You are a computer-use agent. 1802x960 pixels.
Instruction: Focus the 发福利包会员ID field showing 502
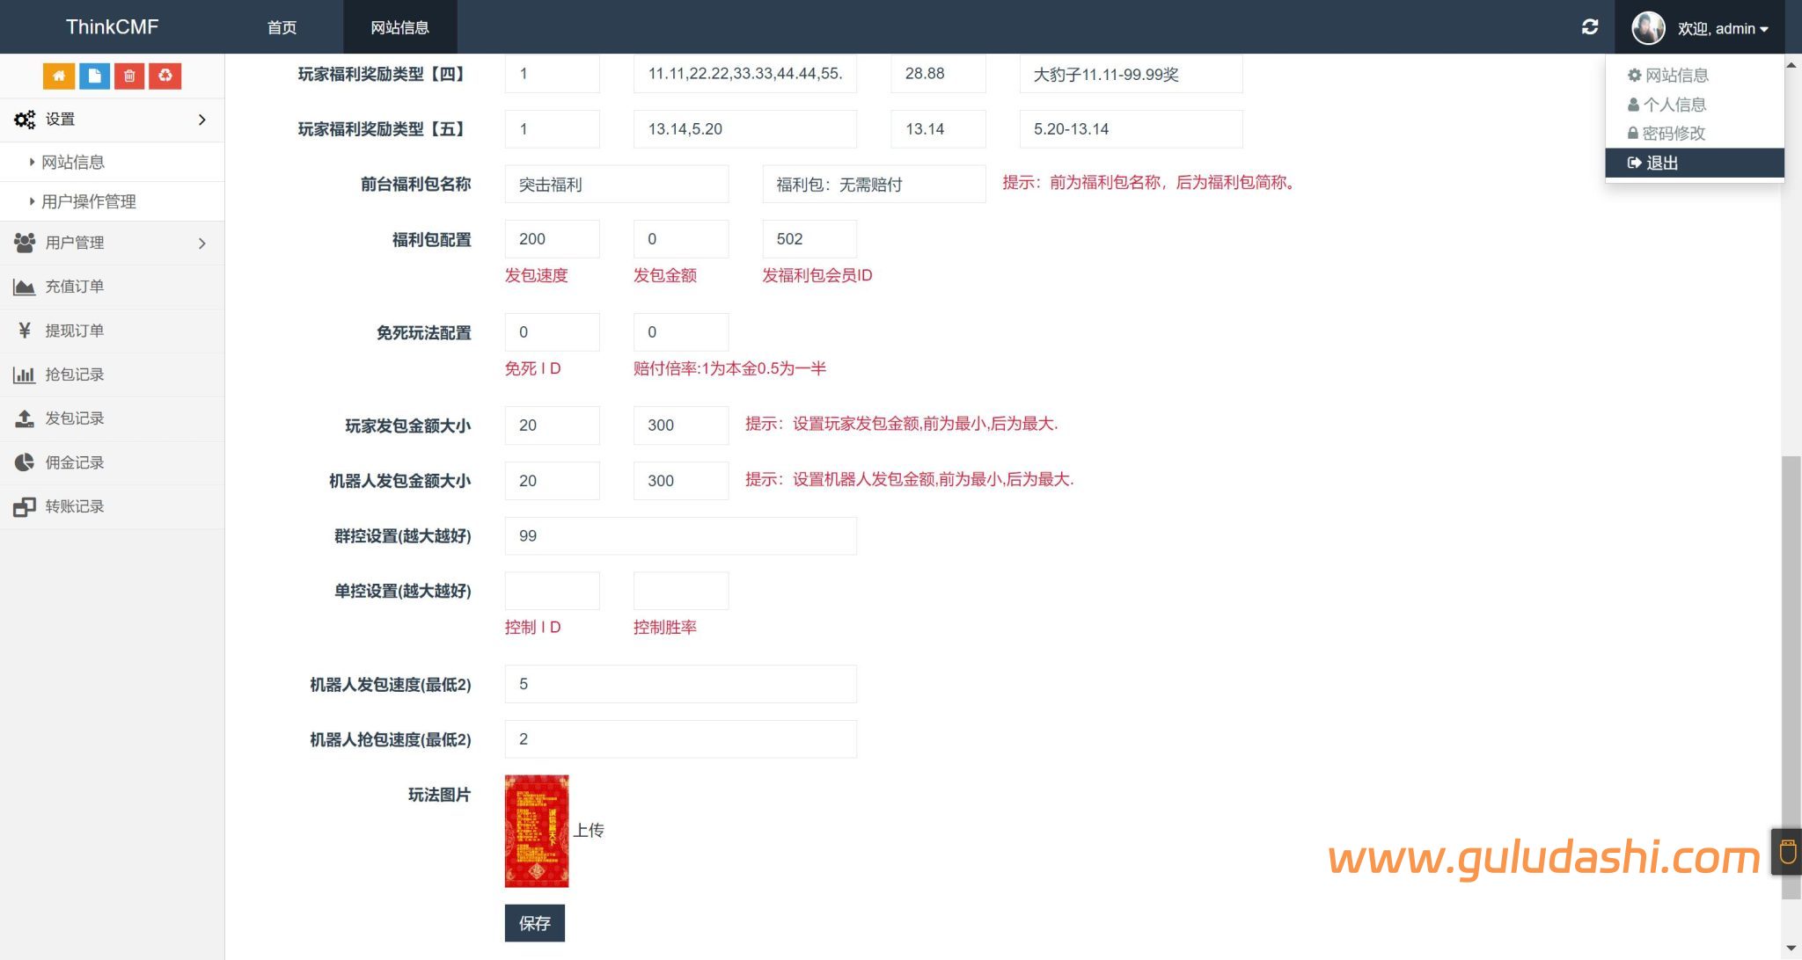[x=809, y=239]
